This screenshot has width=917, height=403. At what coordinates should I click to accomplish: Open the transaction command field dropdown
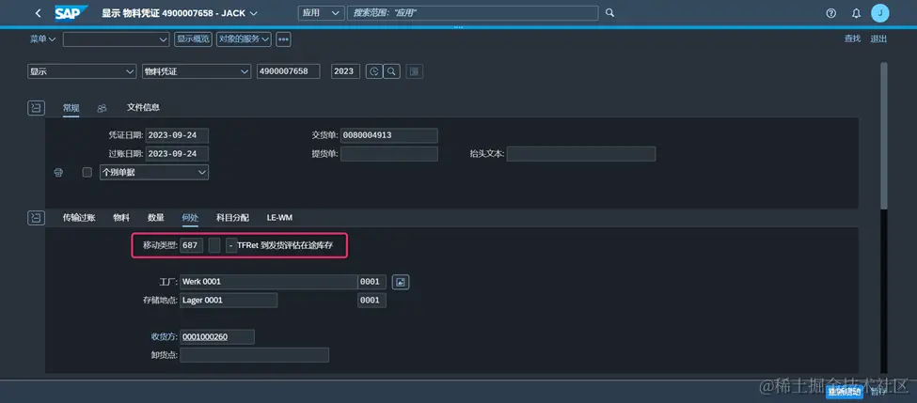pyautogui.click(x=163, y=39)
